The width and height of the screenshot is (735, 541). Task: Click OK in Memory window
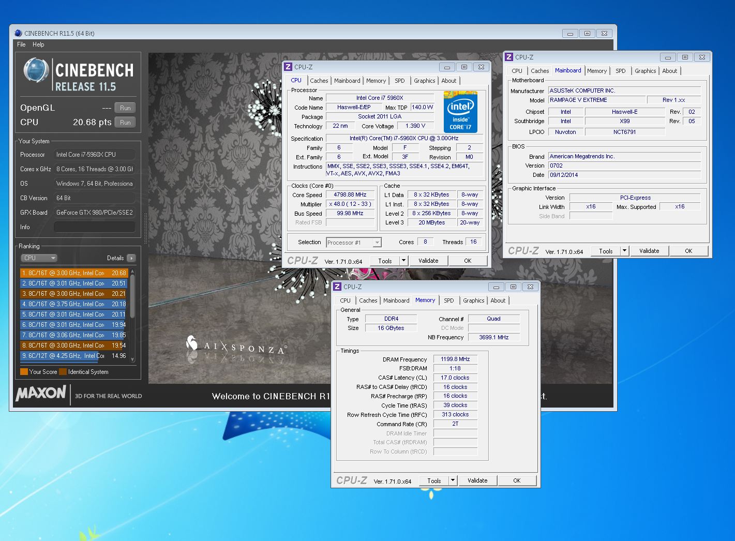[x=517, y=480]
